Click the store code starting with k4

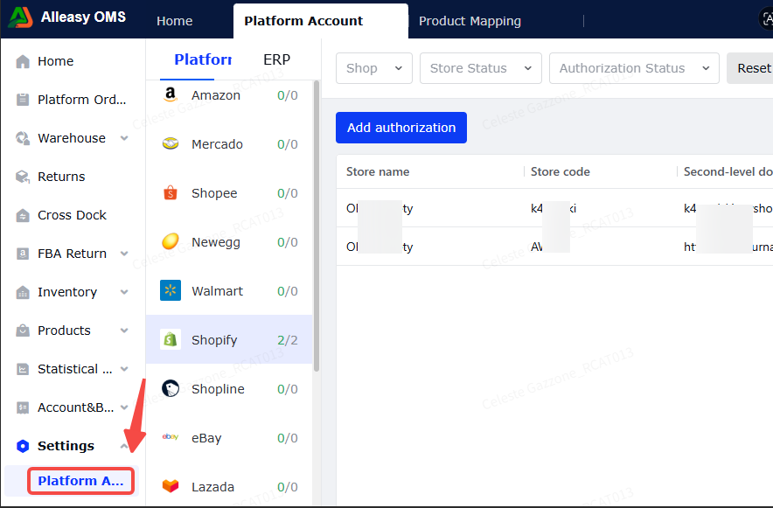click(554, 208)
